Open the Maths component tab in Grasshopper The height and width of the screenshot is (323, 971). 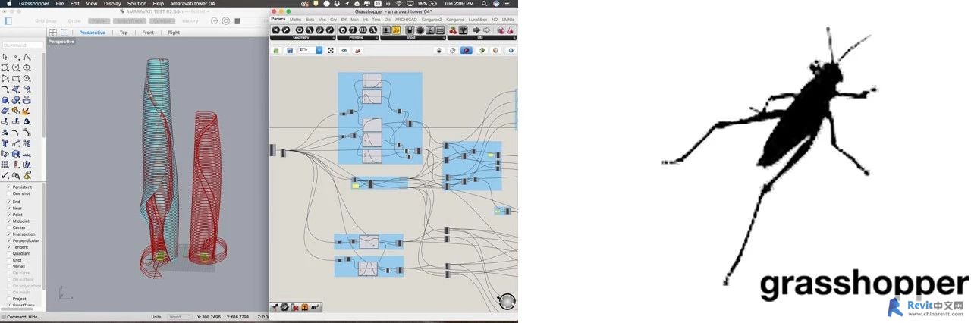pos(295,19)
